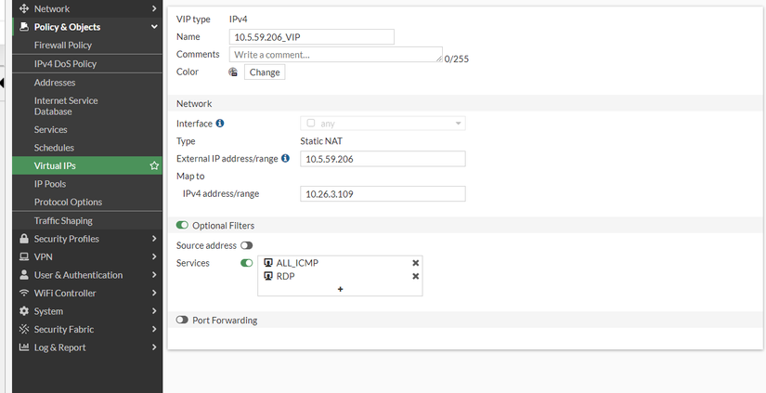Image resolution: width=766 pixels, height=393 pixels.
Task: Click the Change color button
Action: [x=264, y=72]
